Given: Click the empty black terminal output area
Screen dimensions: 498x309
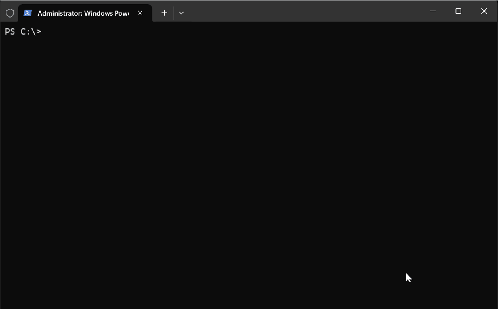Looking at the screenshot, I should point(231,162).
